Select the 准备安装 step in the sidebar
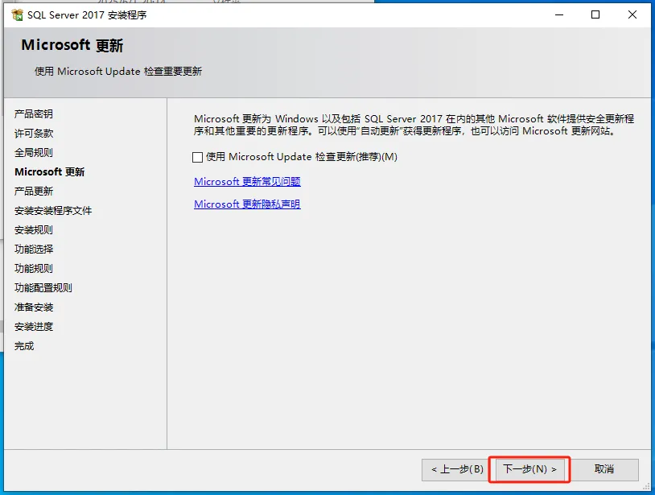 point(34,307)
